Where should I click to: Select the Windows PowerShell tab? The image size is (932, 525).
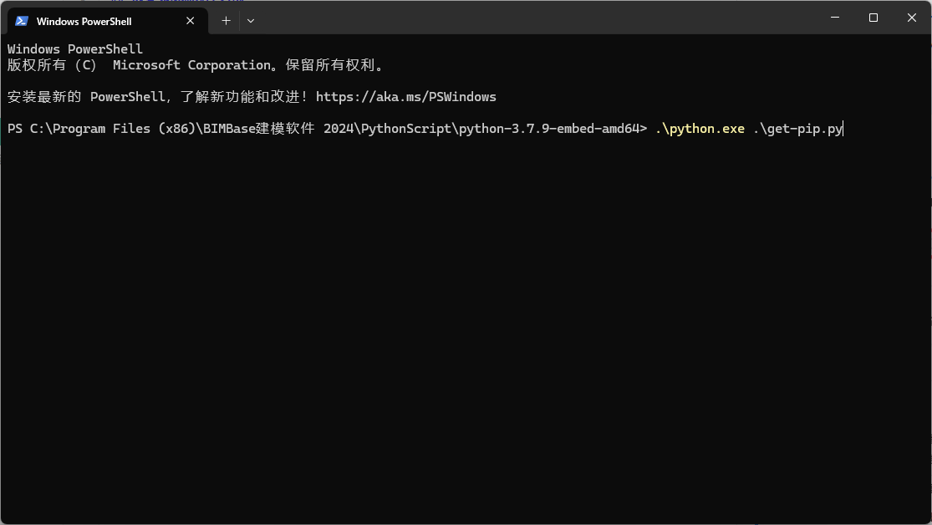coord(92,21)
